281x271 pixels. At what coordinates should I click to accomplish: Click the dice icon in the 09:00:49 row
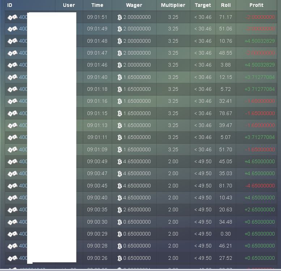12,162
